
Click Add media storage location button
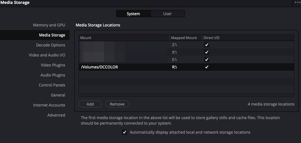[90, 104]
